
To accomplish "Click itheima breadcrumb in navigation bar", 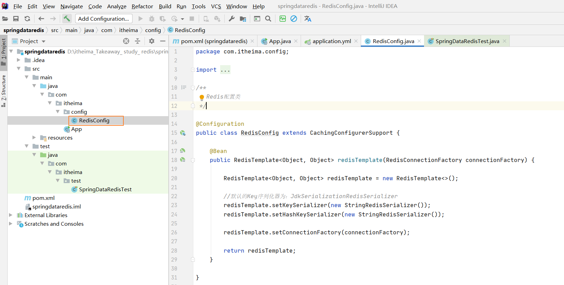I will pos(129,30).
